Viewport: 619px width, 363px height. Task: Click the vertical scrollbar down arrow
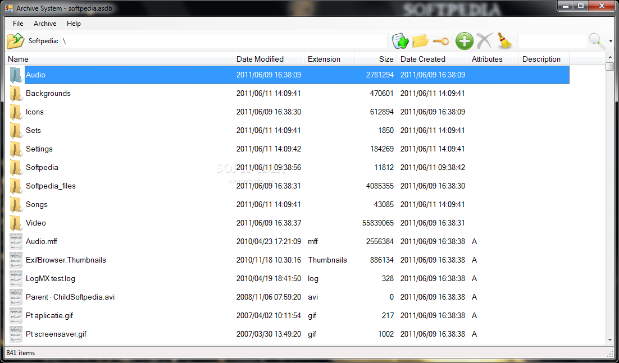pos(610,341)
